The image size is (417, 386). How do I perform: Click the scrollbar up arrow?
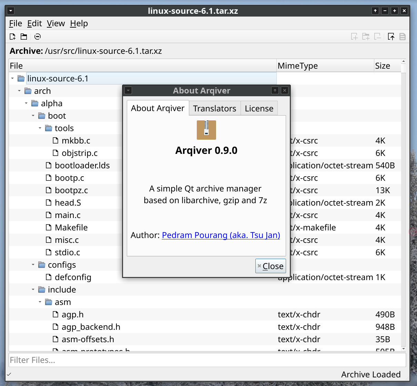click(404, 61)
